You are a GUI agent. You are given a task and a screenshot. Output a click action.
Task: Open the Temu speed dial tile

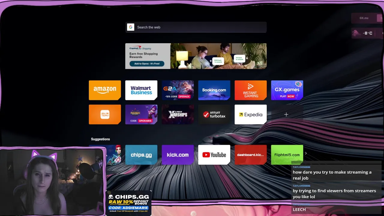(x=105, y=114)
